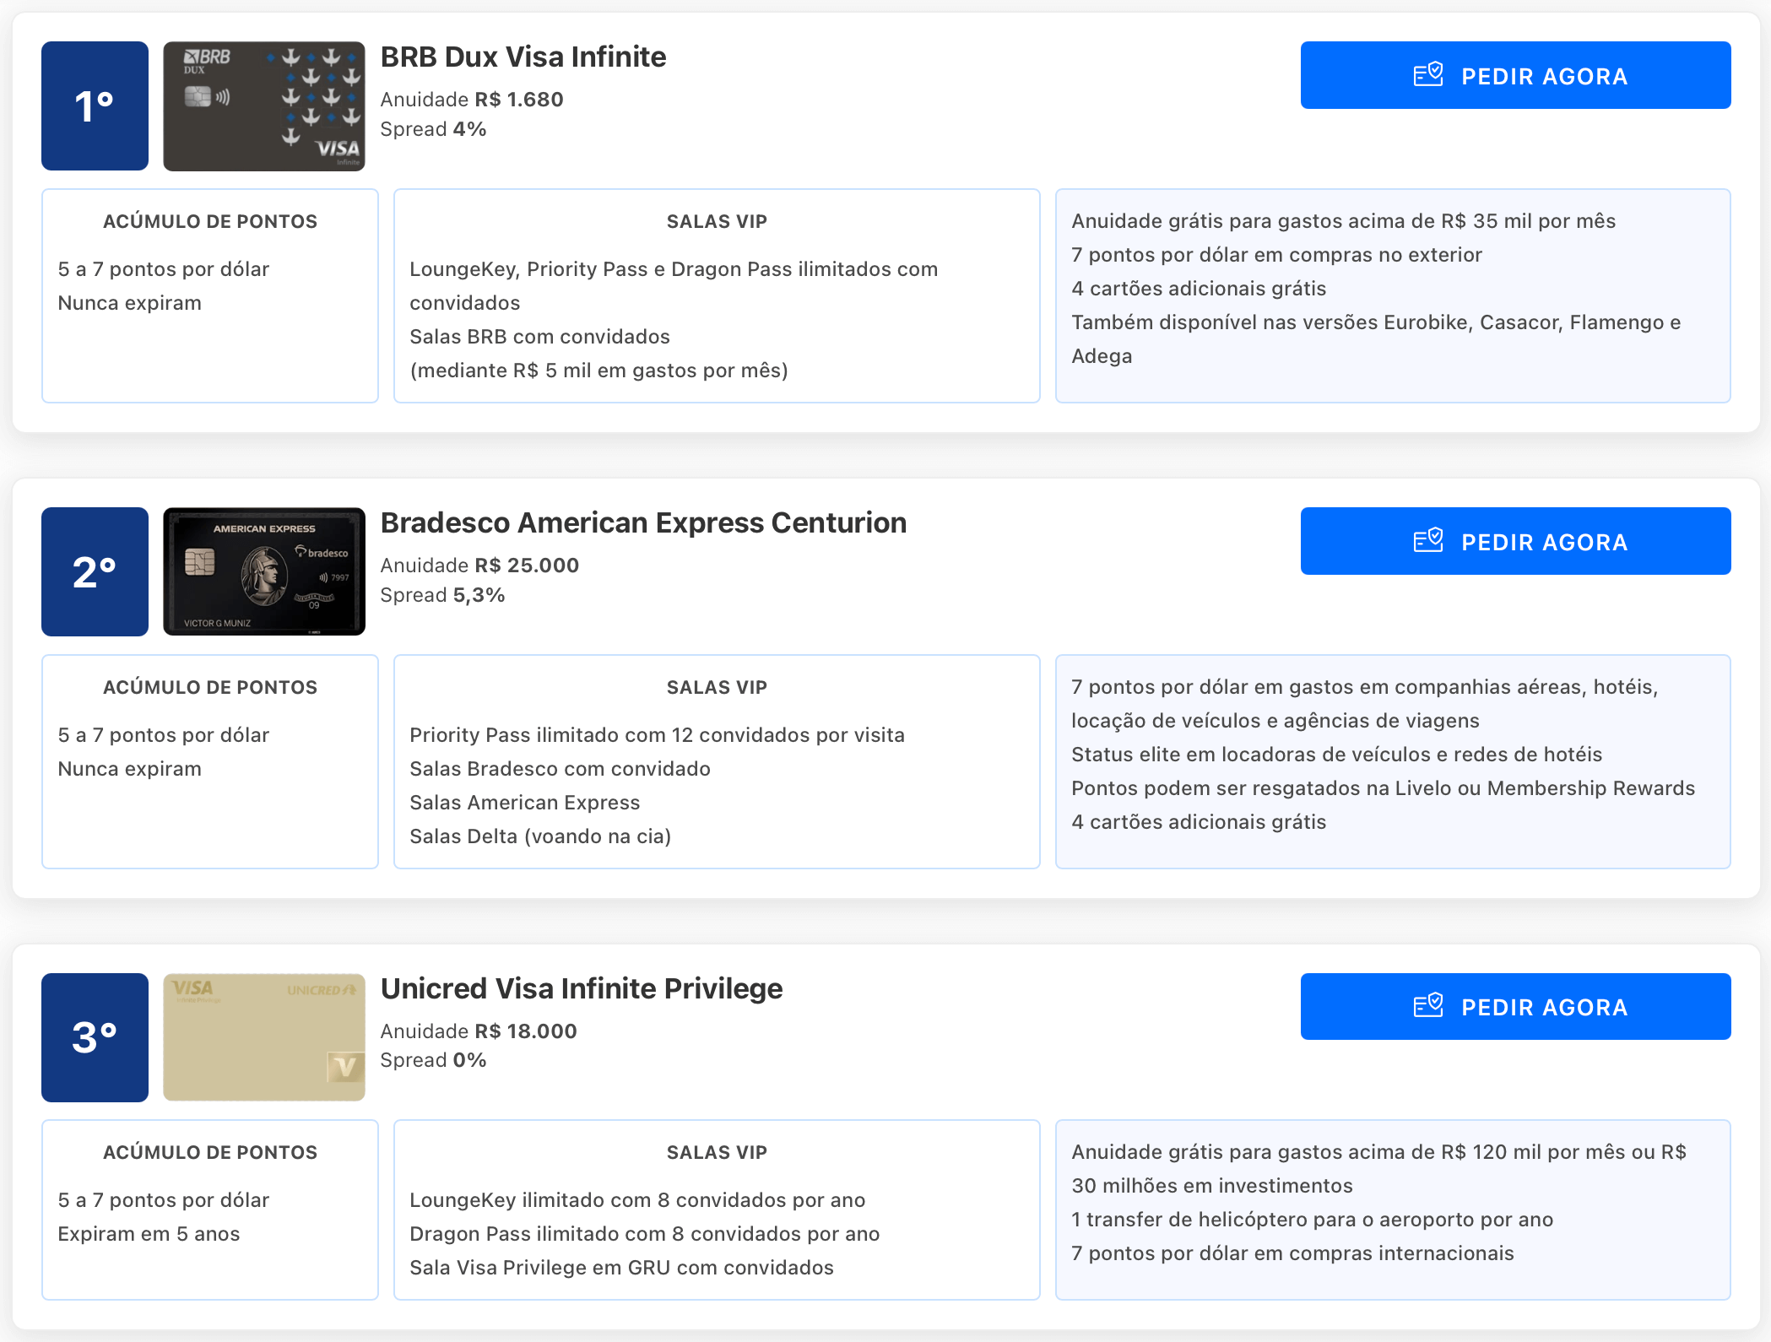Screen dimensions: 1771x1342
Task: Click the Anuidade R$ 1.680 text
Action: [472, 100]
